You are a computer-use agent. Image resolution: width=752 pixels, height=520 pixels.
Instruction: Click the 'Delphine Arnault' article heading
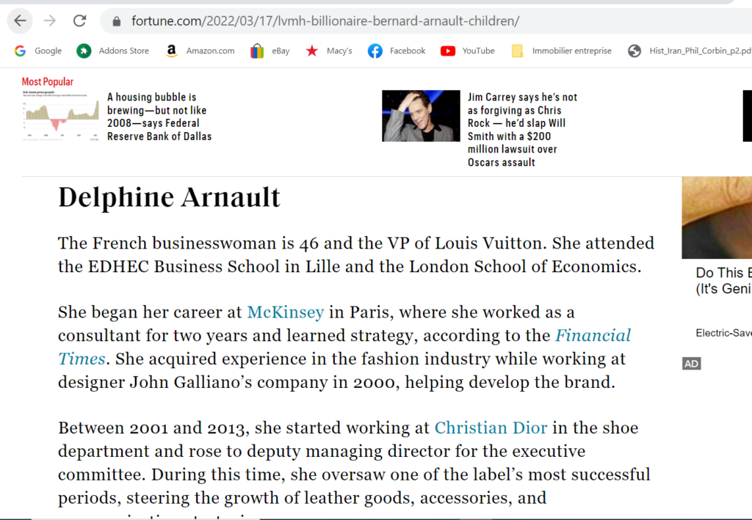(169, 197)
